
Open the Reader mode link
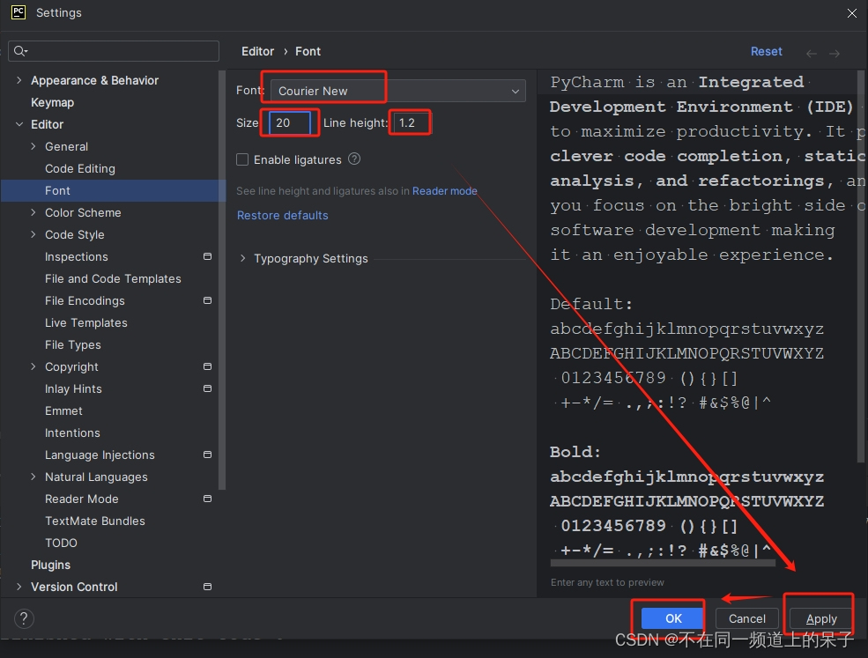click(444, 191)
